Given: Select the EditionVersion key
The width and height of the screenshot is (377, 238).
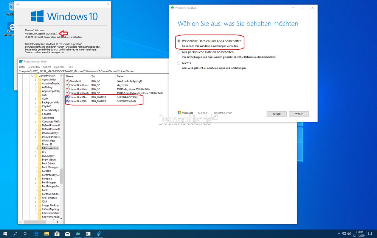Looking at the screenshot, I should [50, 148].
